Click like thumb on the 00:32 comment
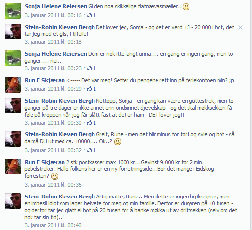This screenshot has width=252, height=230. tap(89, 150)
